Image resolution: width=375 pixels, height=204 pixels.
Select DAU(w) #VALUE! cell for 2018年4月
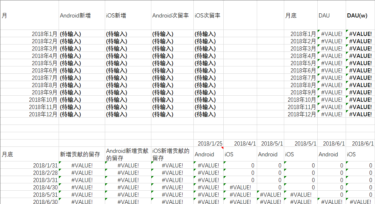click(360, 56)
